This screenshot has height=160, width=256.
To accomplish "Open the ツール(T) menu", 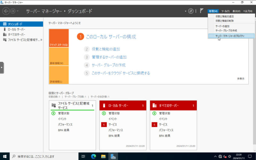I will (x=225, y=11).
